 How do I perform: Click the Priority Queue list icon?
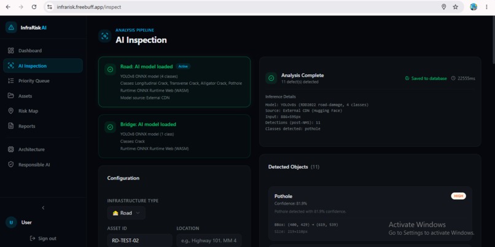(10, 81)
